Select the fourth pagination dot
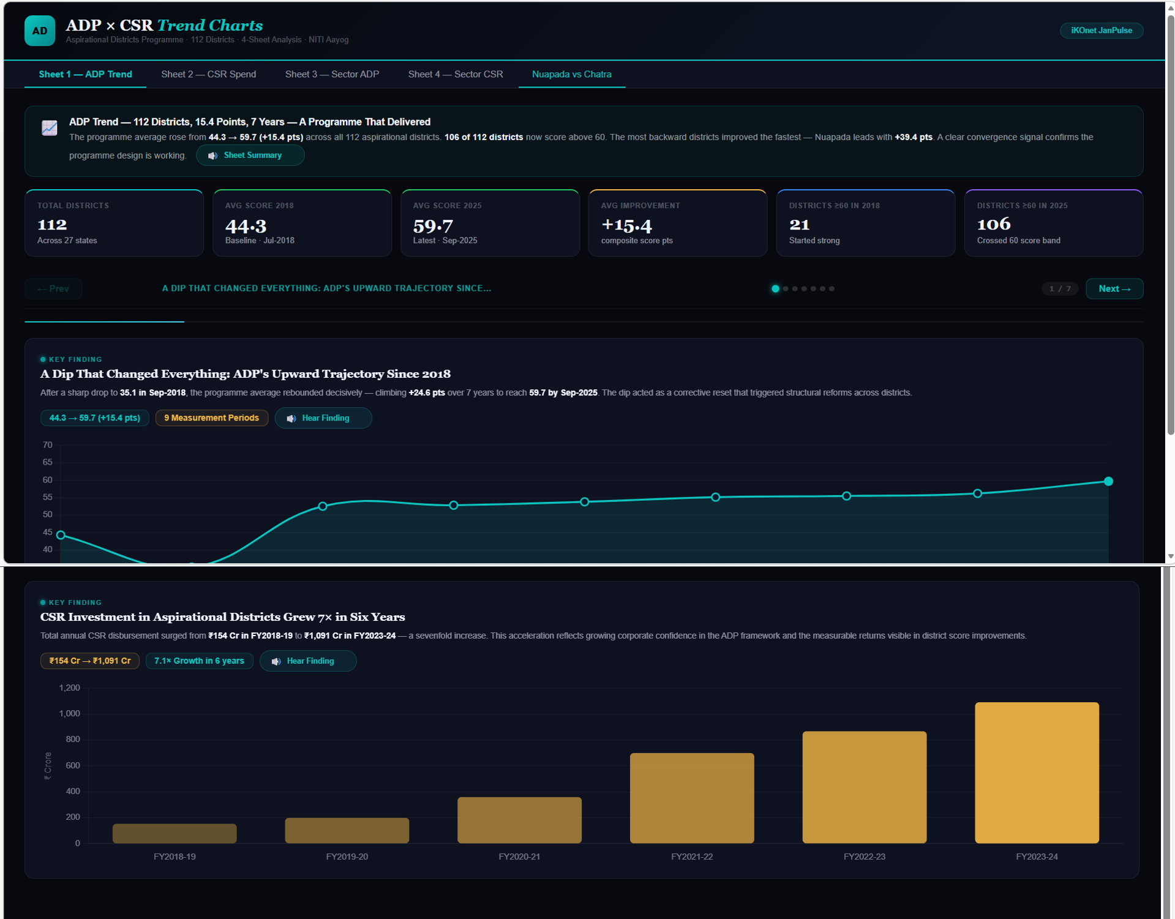The width and height of the screenshot is (1175, 919). [804, 288]
